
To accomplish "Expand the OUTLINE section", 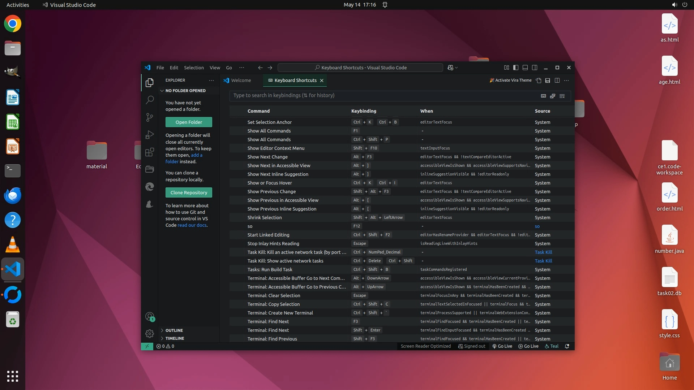I will pyautogui.click(x=174, y=330).
